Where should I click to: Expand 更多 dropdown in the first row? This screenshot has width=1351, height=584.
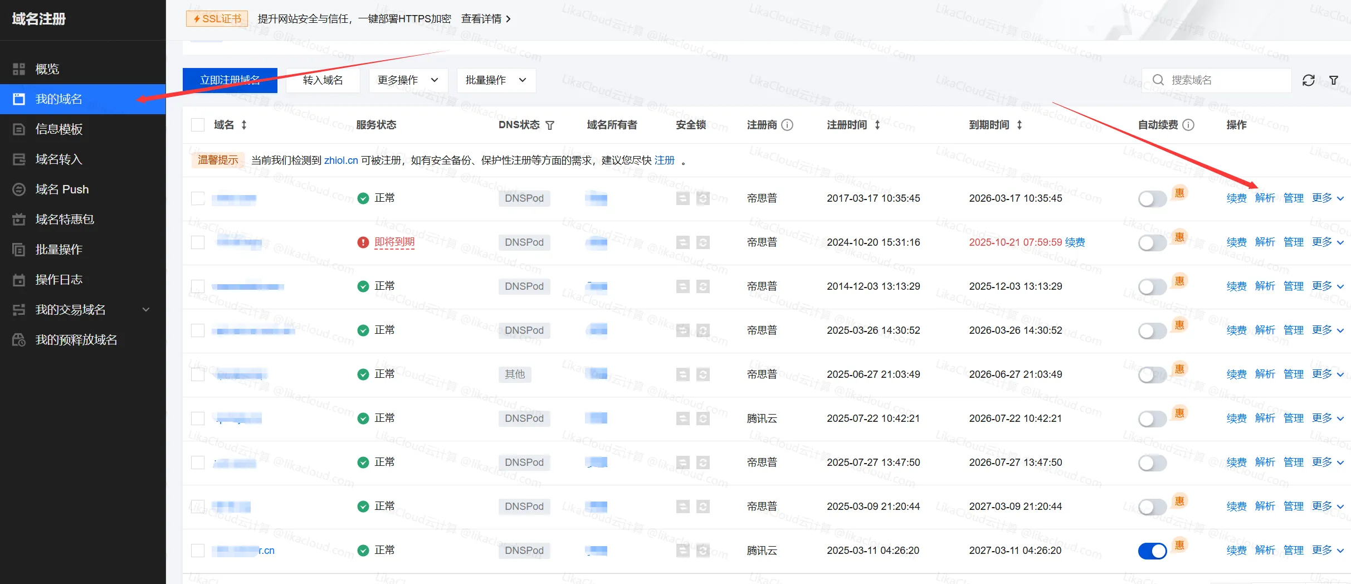[x=1328, y=198]
